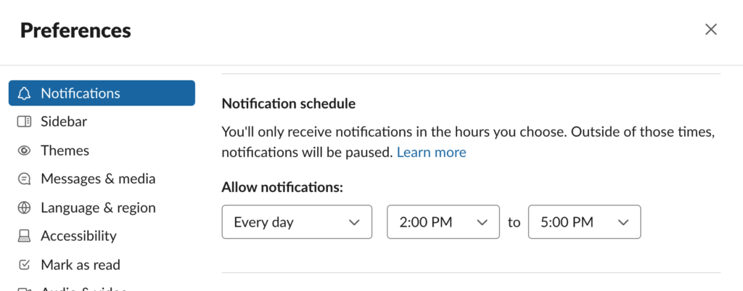This screenshot has width=743, height=291.
Task: Click the Messages & media chat icon
Action: pos(24,179)
